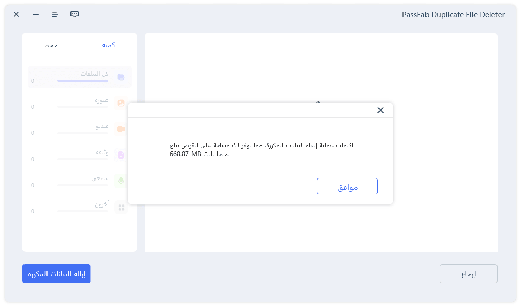The height and width of the screenshot is (307, 521).
Task: Click the كل الملفات progress bar
Action: point(82,80)
